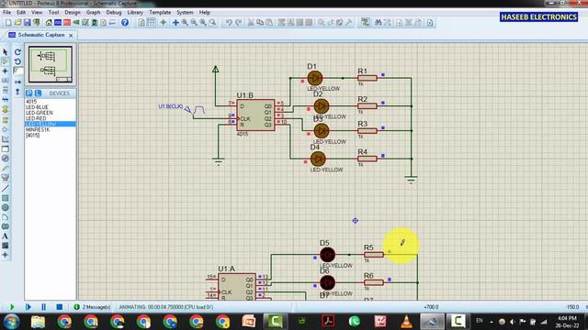Select the 2D Circle drawing tool
The width and height of the screenshot is (588, 330).
[5, 208]
